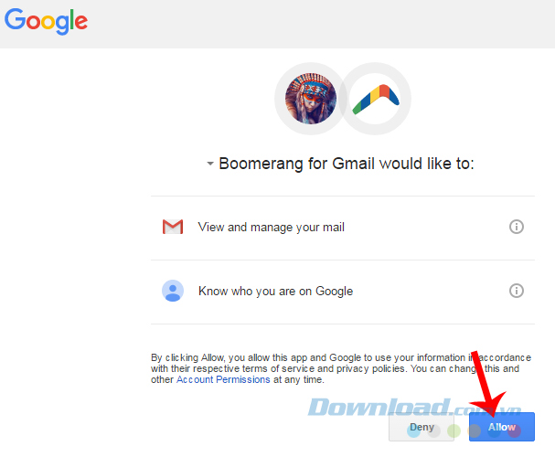Open info for View and manage your mail
555x457 pixels.
(516, 227)
